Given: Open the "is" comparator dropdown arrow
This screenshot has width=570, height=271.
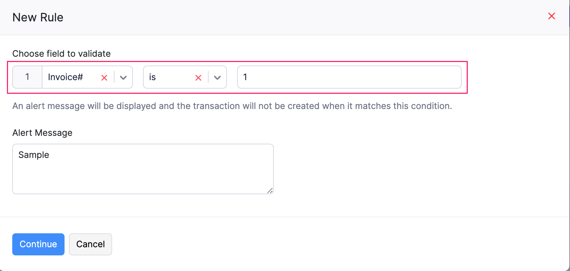Looking at the screenshot, I should pyautogui.click(x=217, y=78).
